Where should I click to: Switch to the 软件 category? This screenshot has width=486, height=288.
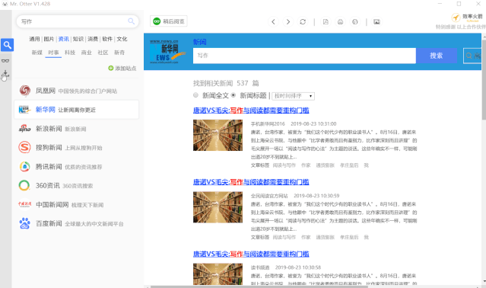[107, 39]
